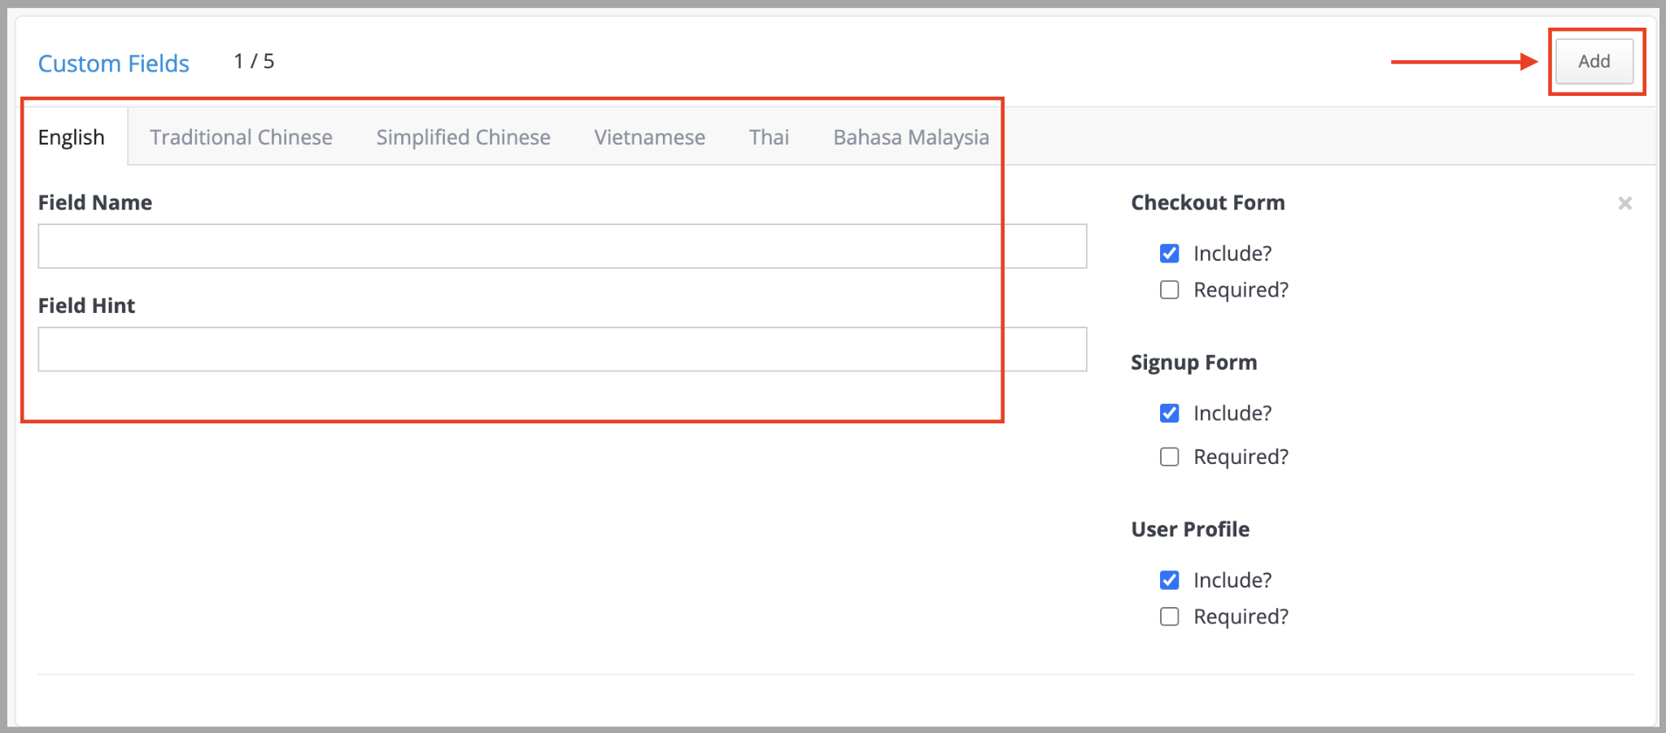Click the Signup Form Required label

(x=1241, y=457)
